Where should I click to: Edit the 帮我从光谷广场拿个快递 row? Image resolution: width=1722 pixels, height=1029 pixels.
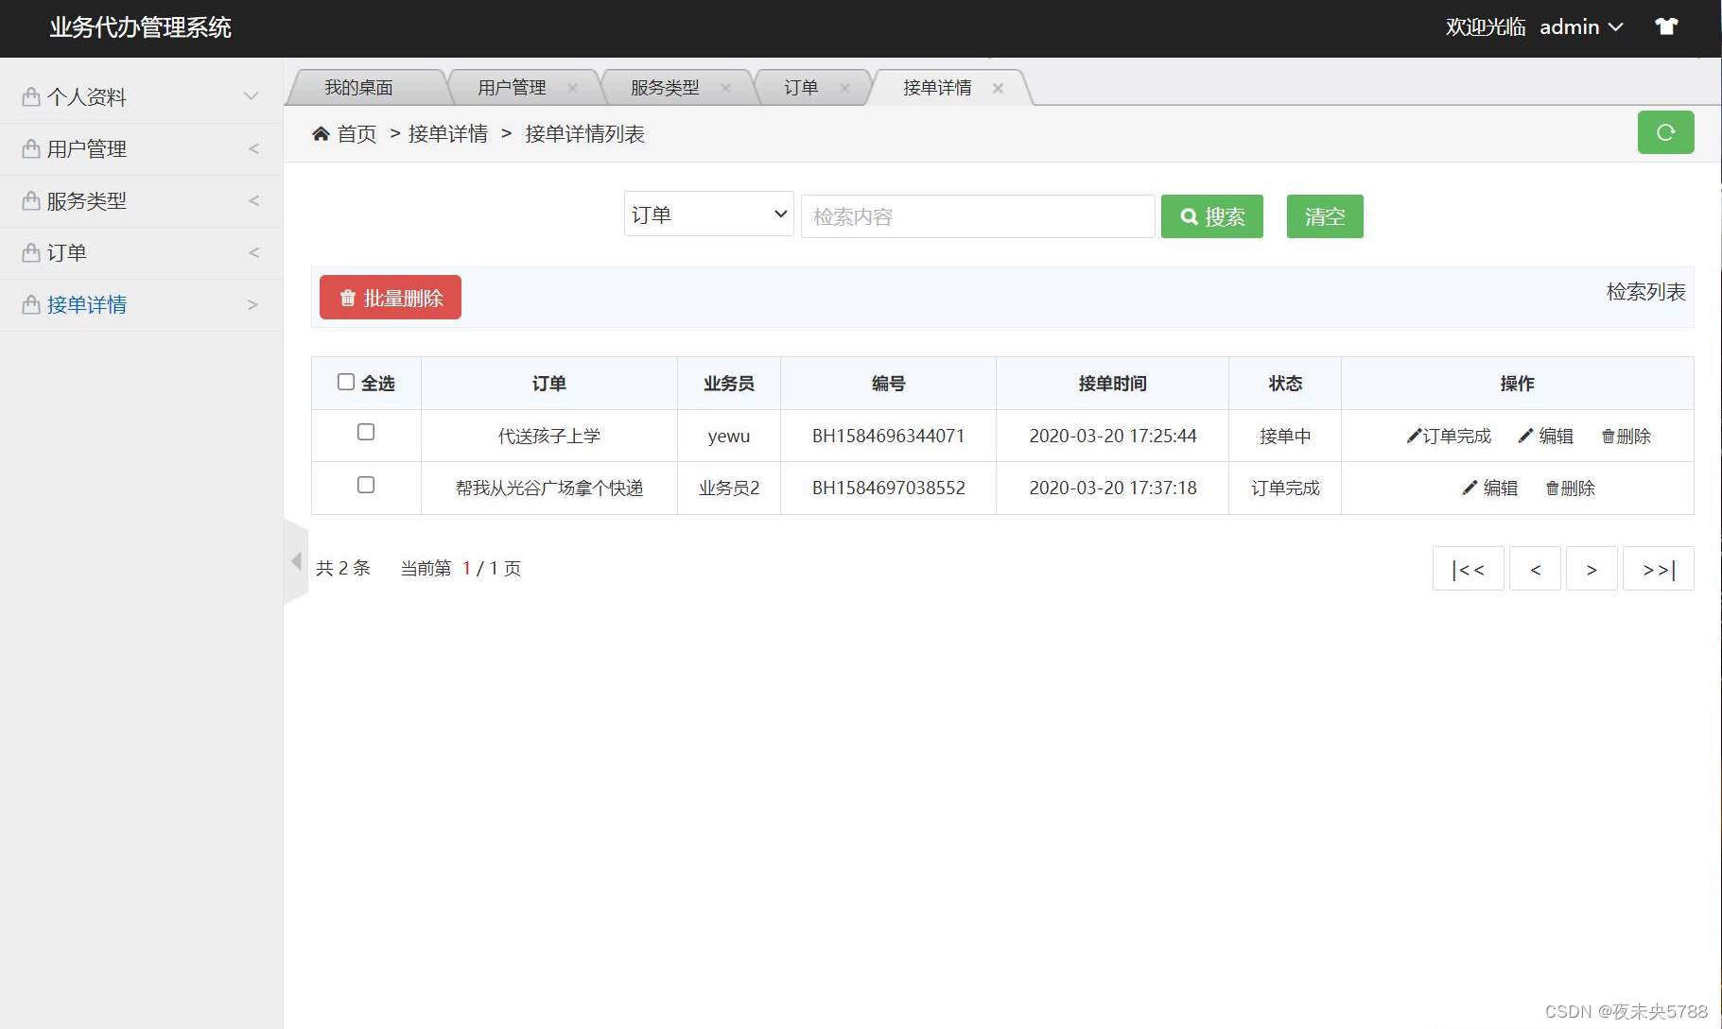[x=1490, y=488]
